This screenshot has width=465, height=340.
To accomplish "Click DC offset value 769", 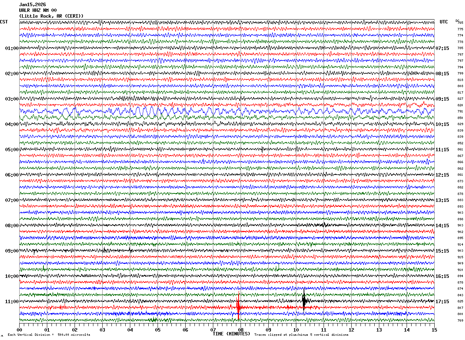I will (x=460, y=320).
